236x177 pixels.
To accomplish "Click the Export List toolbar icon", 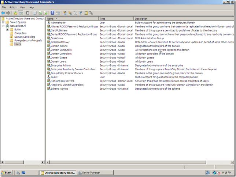I will (45, 13).
